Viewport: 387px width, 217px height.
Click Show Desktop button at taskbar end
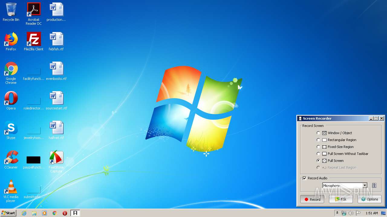[x=383, y=213]
